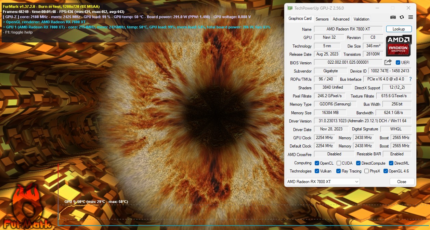
Task: Close GPU-Z via title bar X
Action: click(x=408, y=8)
